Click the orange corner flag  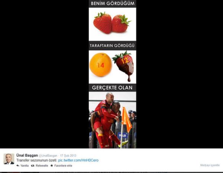click(x=127, y=120)
